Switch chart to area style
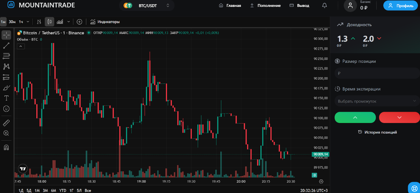420x193 pixels. point(60,22)
